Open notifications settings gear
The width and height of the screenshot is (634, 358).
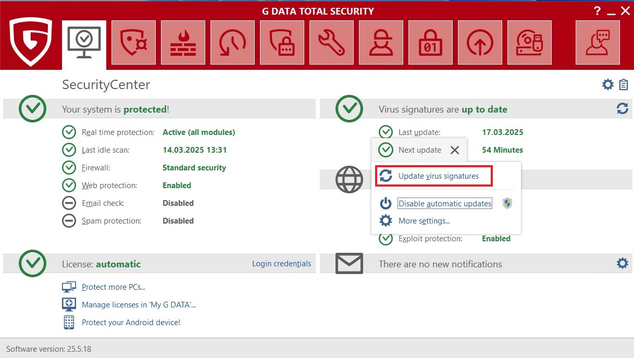tap(623, 263)
